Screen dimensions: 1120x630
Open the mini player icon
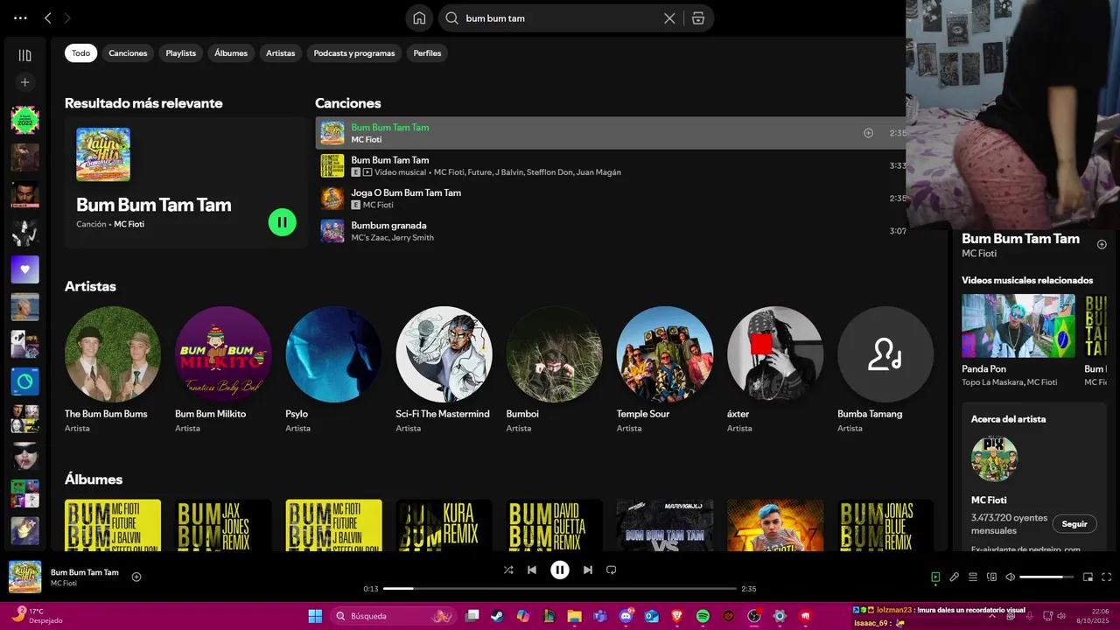[1088, 577]
